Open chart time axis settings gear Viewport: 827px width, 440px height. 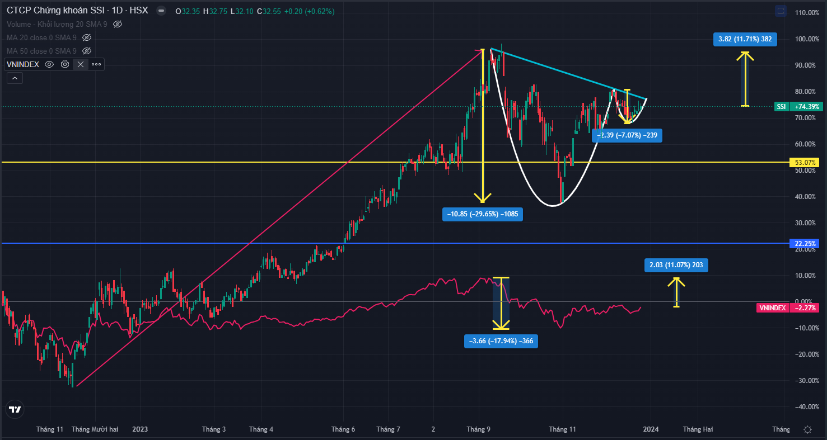coord(807,429)
